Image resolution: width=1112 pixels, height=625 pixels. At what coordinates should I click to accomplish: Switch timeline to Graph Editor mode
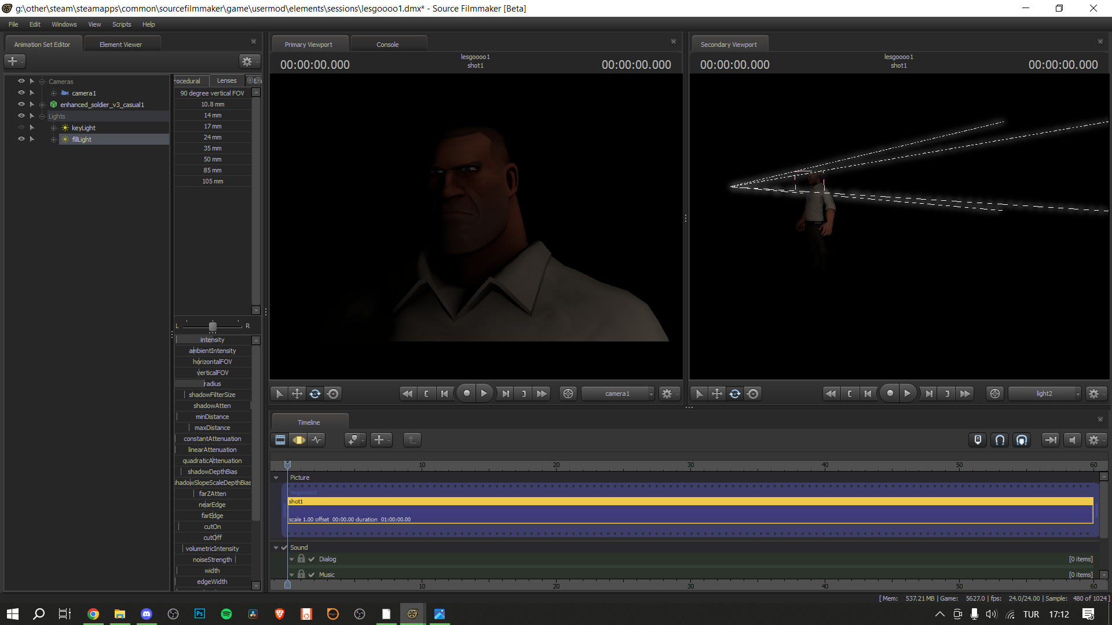point(317,440)
